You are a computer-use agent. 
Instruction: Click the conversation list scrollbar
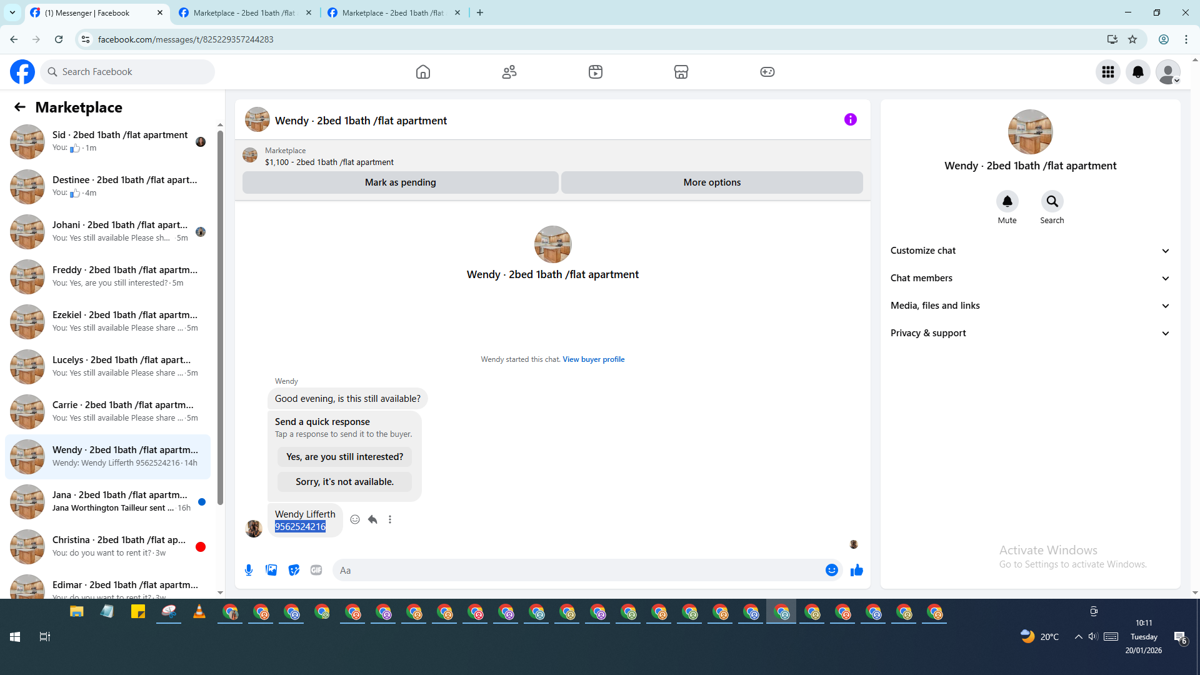pos(220,317)
